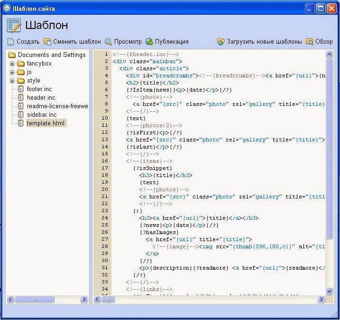Screen dimensions: 340x320
Task: Select Documents and Settings root folder
Action: [51, 55]
